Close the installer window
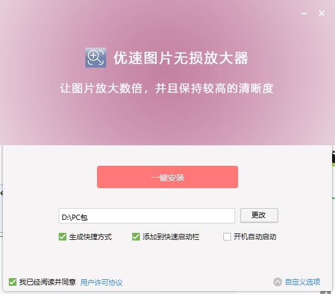This screenshot has height=294, width=335. 321,14
